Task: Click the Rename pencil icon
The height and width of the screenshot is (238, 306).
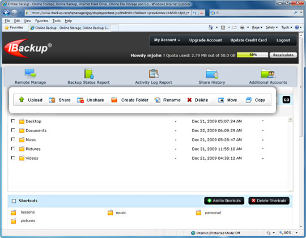Action: pos(158,100)
